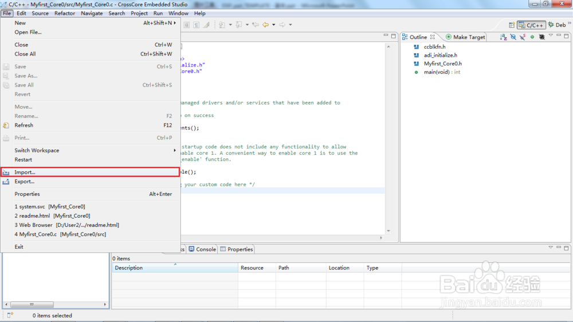Switch to the C/C++ perspective button
Image resolution: width=573 pixels, height=322 pixels.
point(531,25)
